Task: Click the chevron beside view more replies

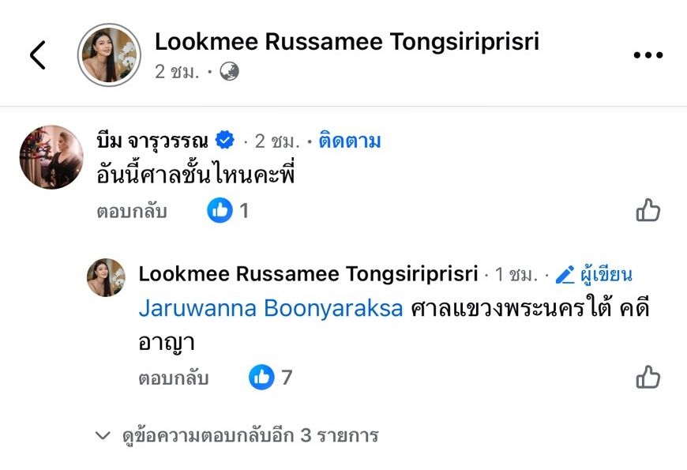Action: tap(102, 435)
